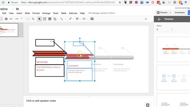
Task: Open the Shape tool
Action: [x=55, y=19]
